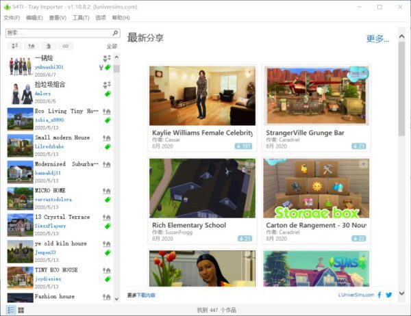The image size is (411, 316).
Task: Filter list by households icon
Action: pyautogui.click(x=15, y=46)
